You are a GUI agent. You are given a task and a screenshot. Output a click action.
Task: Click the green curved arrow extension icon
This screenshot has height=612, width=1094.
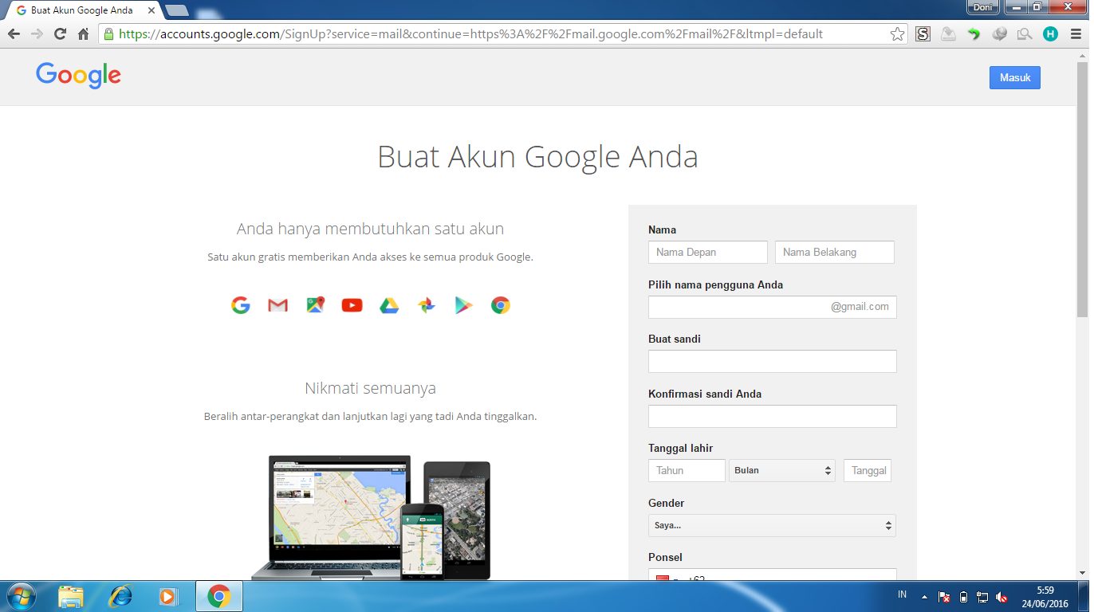974,34
